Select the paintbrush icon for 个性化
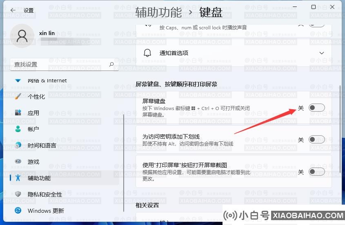The image size is (345, 225). click(x=18, y=96)
